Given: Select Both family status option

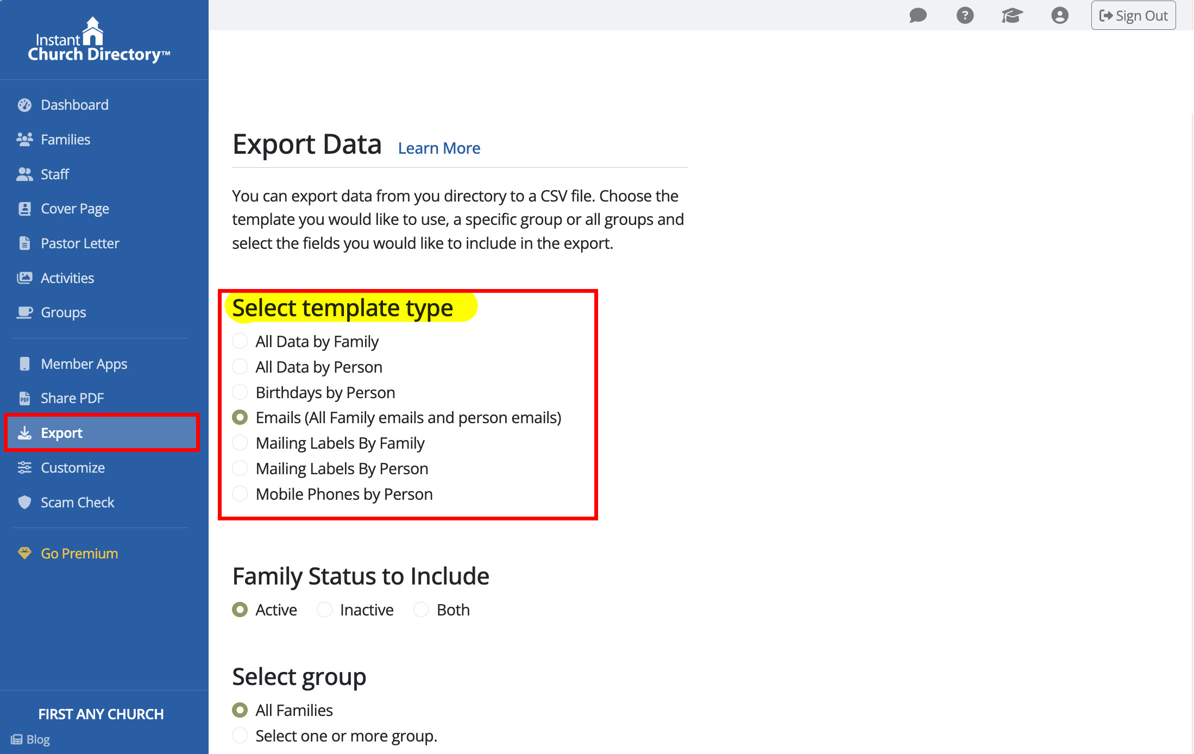Looking at the screenshot, I should pos(421,610).
